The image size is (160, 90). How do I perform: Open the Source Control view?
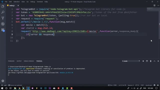click(3, 18)
